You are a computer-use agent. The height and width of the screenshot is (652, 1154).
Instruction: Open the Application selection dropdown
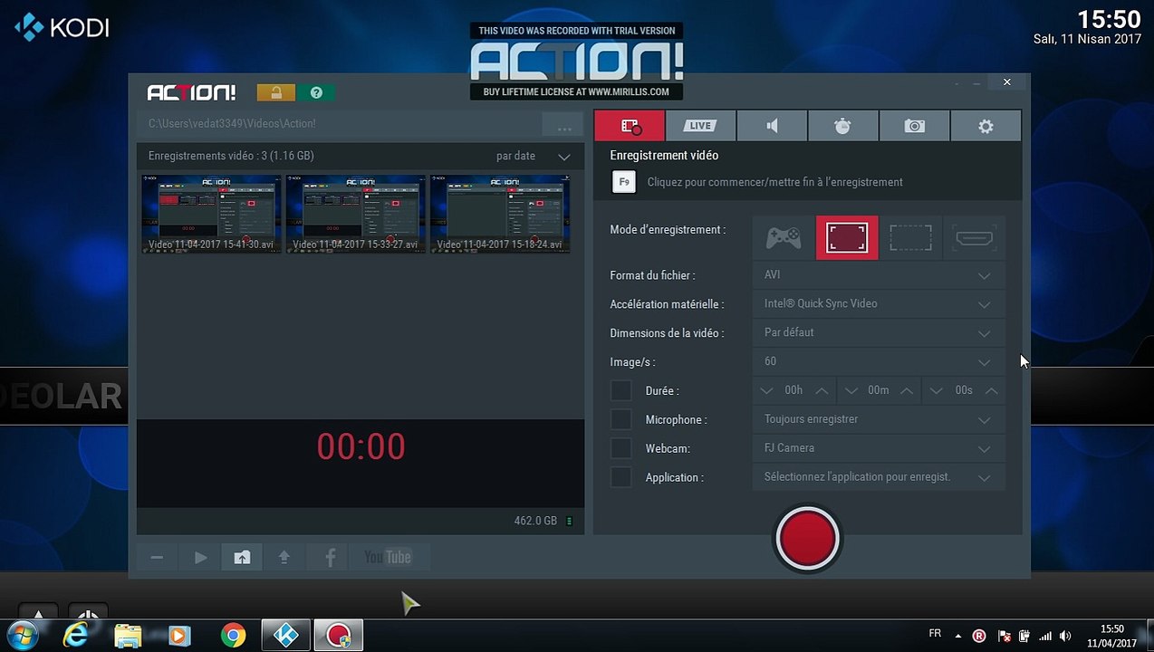coord(879,477)
